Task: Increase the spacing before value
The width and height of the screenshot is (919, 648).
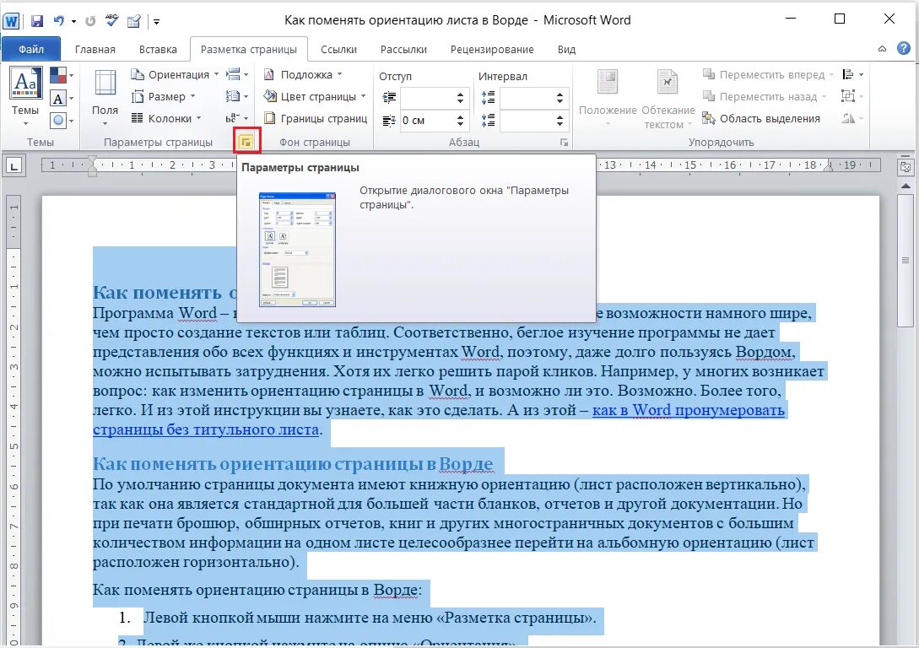Action: coord(560,94)
